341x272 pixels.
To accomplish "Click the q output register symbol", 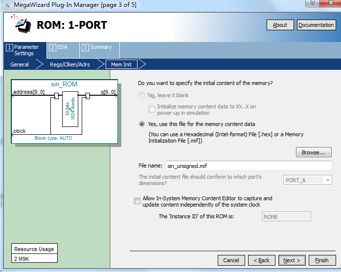I will [88, 96].
